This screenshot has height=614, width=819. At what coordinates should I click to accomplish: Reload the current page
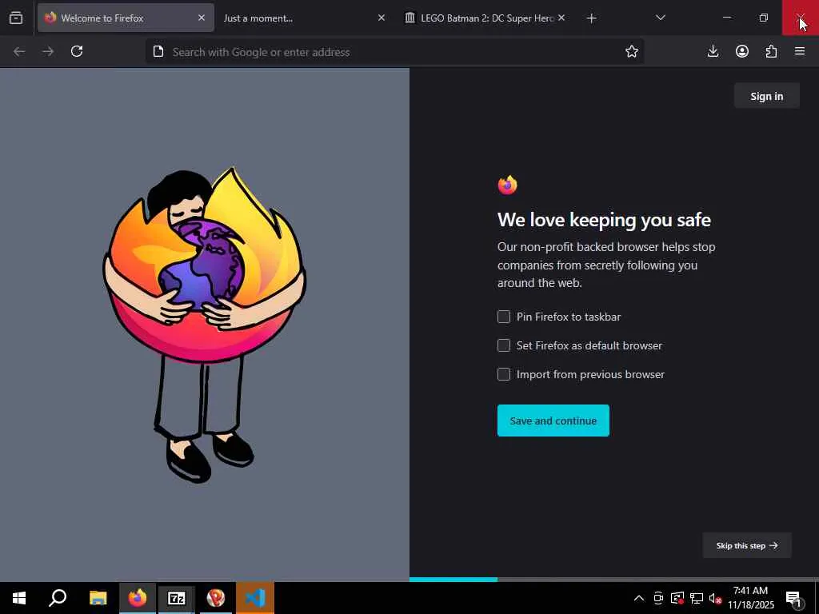[77, 51]
